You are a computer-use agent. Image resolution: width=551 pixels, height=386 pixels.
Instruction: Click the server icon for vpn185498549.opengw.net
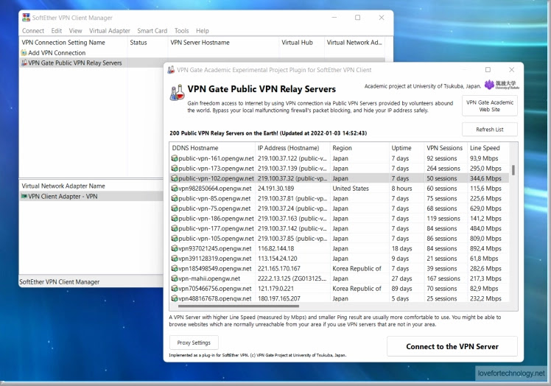(175, 269)
